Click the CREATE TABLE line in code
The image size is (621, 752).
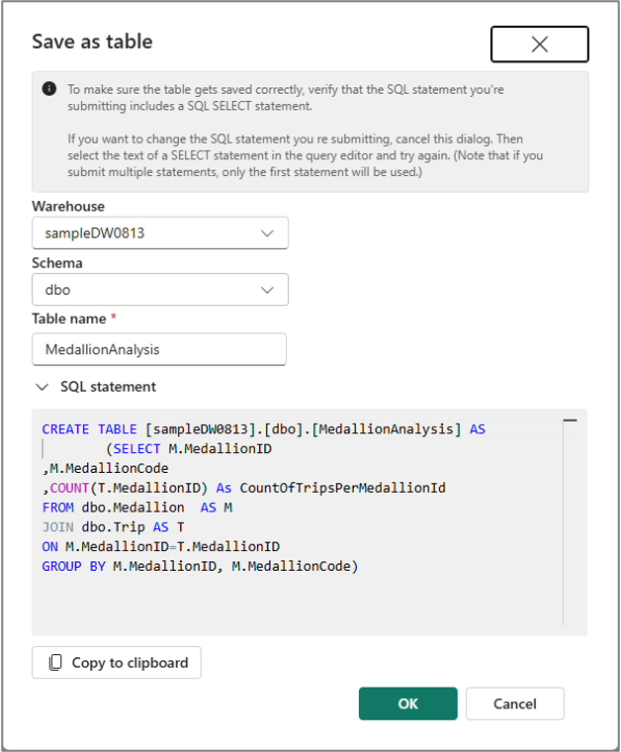[x=264, y=428]
